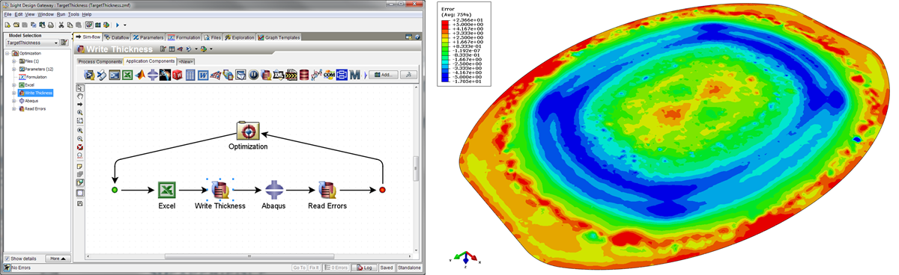Image resolution: width=899 pixels, height=275 pixels.
Task: Switch to the Process Components tab
Action: point(100,61)
